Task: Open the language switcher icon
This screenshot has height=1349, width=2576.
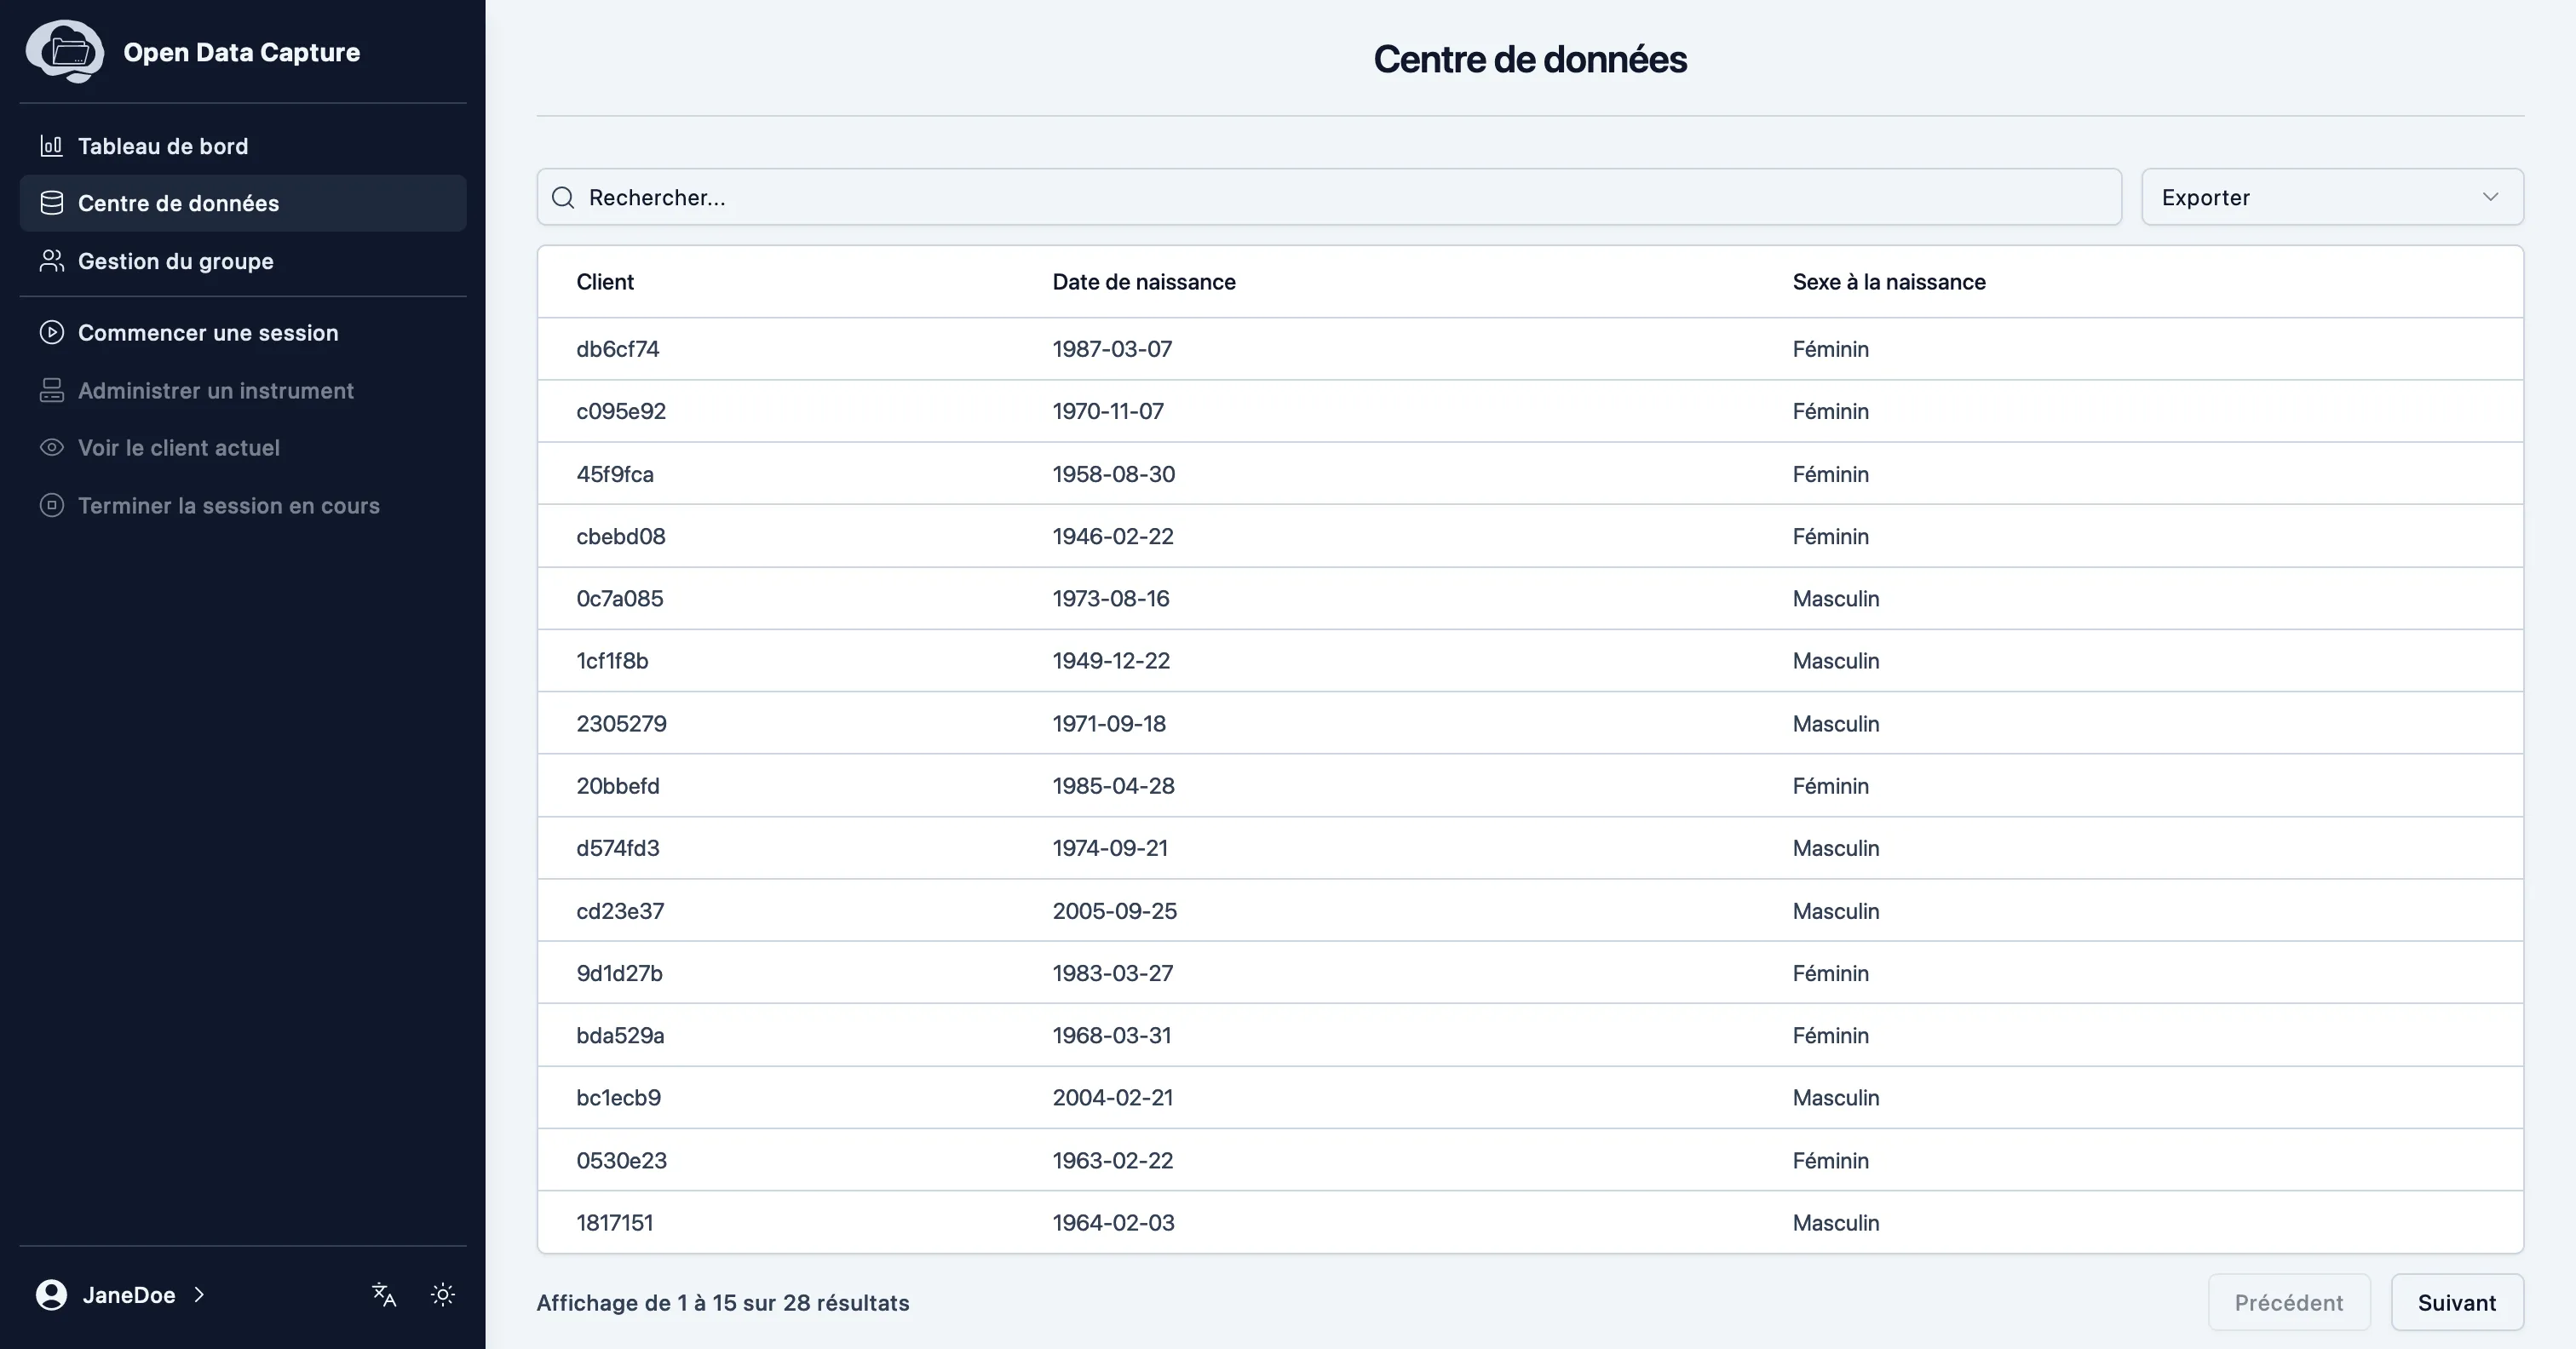Action: click(384, 1294)
